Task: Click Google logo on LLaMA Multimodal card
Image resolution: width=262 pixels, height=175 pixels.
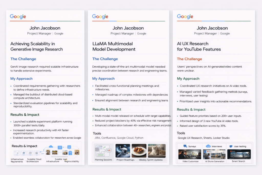Action: (x=100, y=17)
